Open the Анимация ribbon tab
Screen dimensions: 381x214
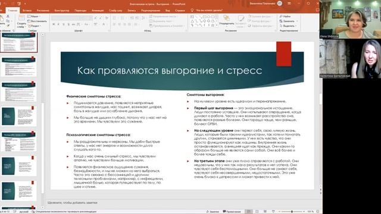[98, 11]
